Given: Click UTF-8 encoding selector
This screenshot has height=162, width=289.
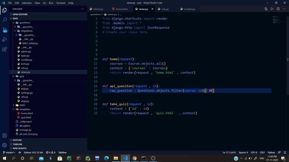Looking at the screenshot, I should pos(254,153).
